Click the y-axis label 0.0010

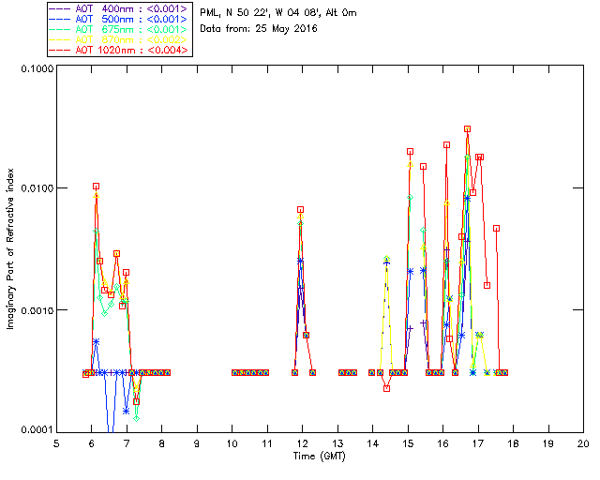37,310
